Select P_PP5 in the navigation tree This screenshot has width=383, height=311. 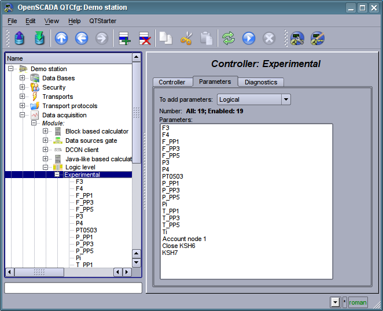point(84,251)
